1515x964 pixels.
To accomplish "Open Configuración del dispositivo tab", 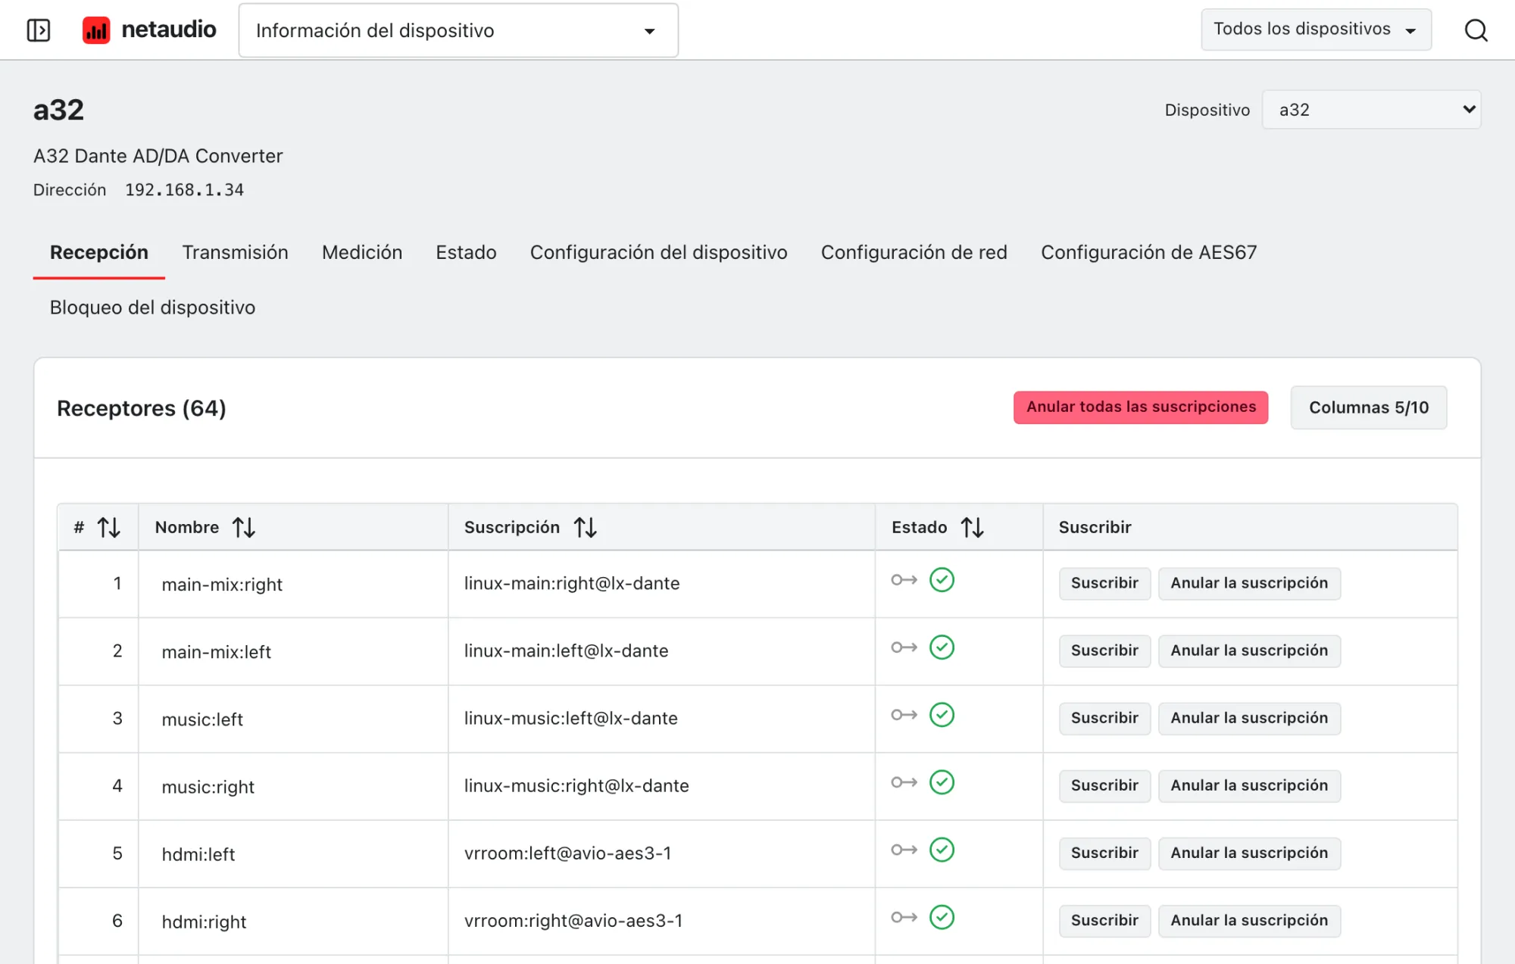I will click(659, 252).
